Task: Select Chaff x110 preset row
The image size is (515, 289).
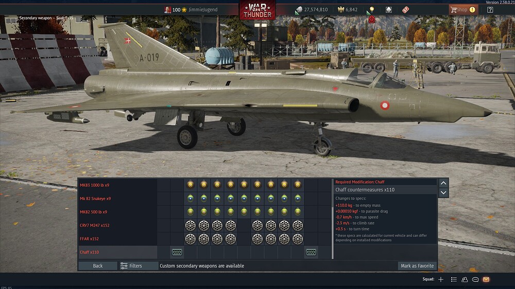Action: [x=204, y=252]
